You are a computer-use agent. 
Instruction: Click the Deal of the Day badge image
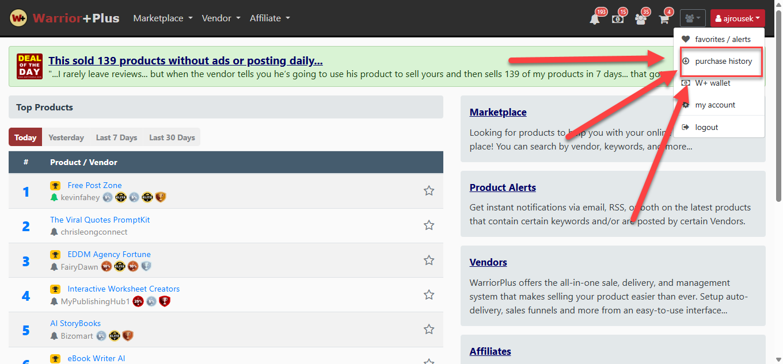(x=29, y=66)
